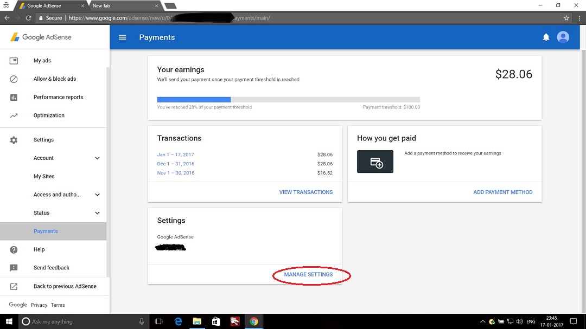
Task: Click the Help question mark icon
Action: click(14, 249)
